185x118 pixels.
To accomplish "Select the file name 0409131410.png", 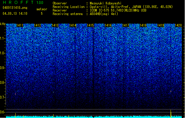I will coord(15,8).
